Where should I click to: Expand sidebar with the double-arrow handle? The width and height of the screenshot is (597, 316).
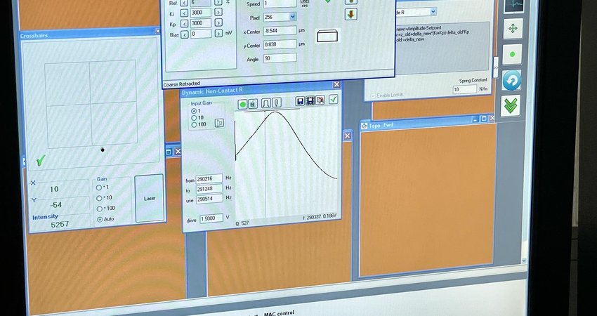(496, 67)
